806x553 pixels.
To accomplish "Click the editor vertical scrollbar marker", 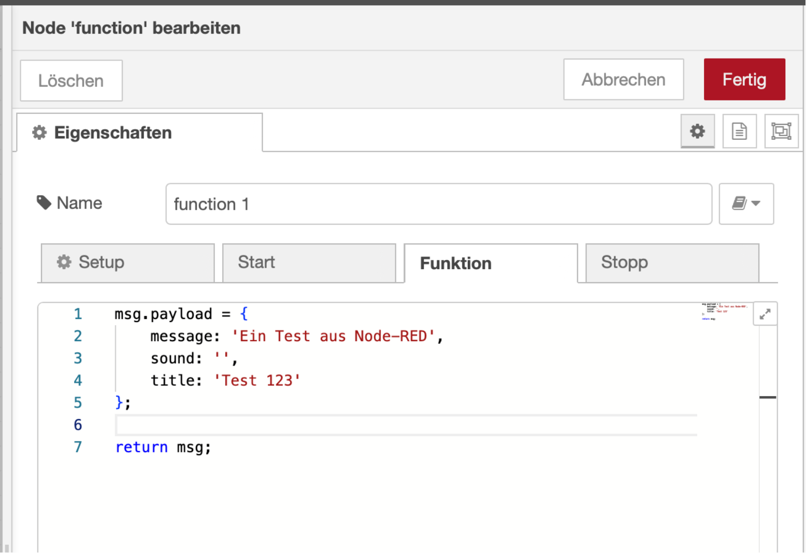I will pos(768,397).
